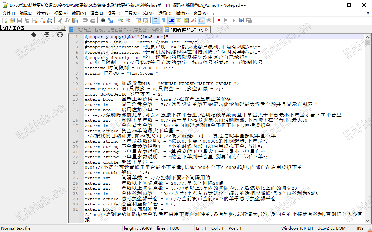
Task: Redo the action via toolbar
Action: pos(92,20)
